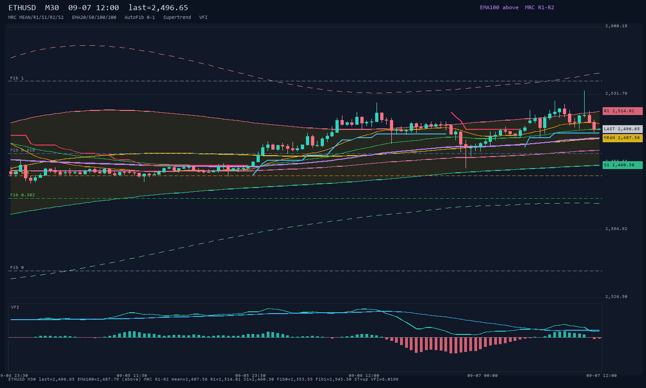Click the 2,394.92 price axis label
Image resolution: width=646 pixels, height=388 pixels.
pos(616,229)
